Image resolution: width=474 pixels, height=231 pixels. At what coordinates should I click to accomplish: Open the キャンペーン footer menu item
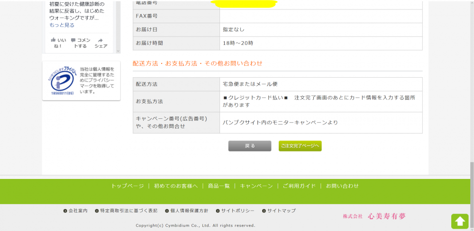(x=256, y=186)
